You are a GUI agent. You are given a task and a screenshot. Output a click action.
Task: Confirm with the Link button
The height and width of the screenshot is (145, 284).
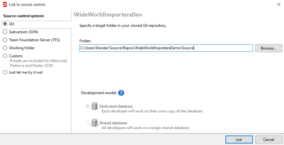(x=239, y=140)
